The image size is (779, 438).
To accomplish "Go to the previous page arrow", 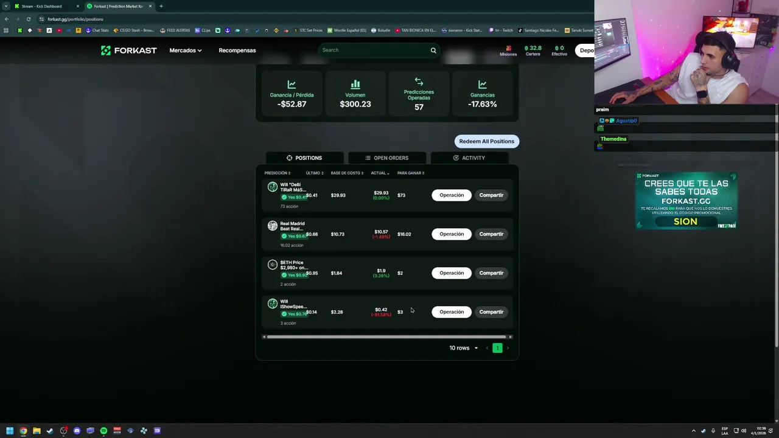I will pyautogui.click(x=487, y=348).
